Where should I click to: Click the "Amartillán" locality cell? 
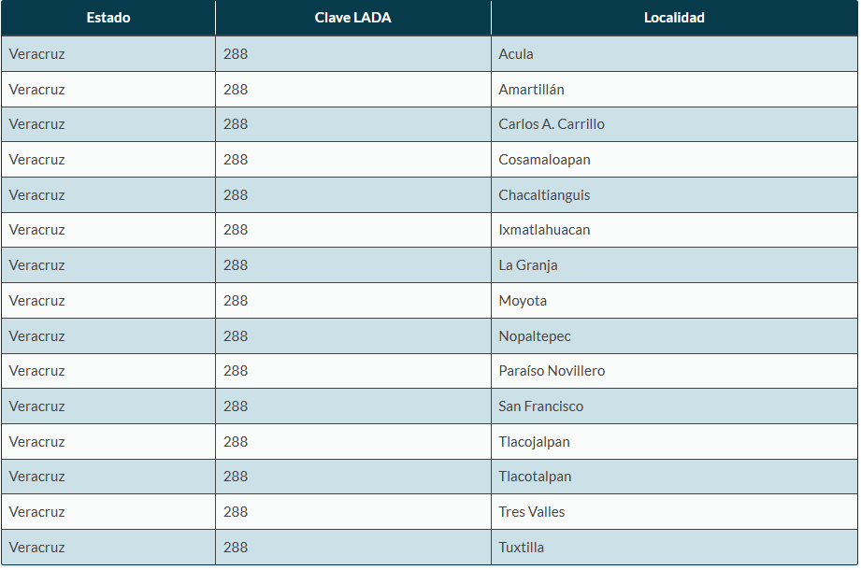(674, 90)
